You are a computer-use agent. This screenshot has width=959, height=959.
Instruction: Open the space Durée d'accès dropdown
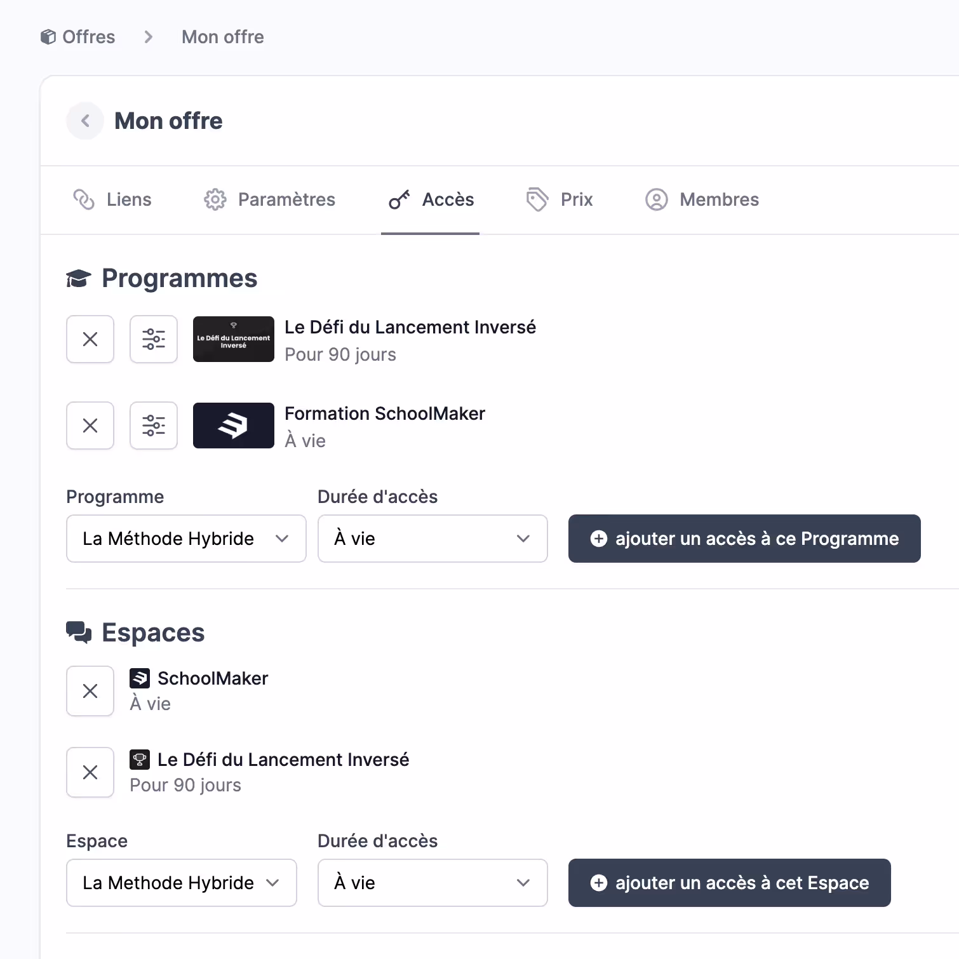433,883
